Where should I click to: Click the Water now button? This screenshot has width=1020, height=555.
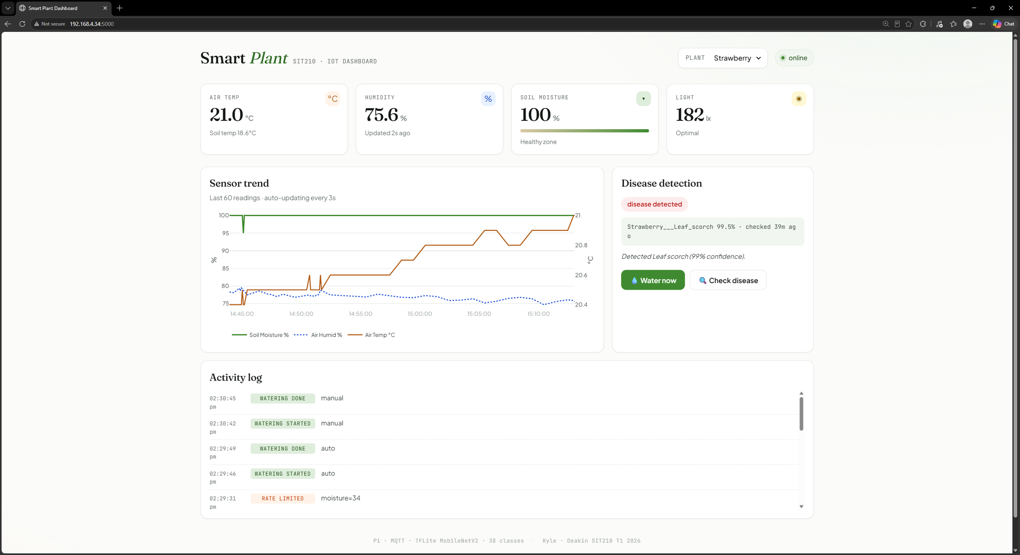pyautogui.click(x=653, y=280)
